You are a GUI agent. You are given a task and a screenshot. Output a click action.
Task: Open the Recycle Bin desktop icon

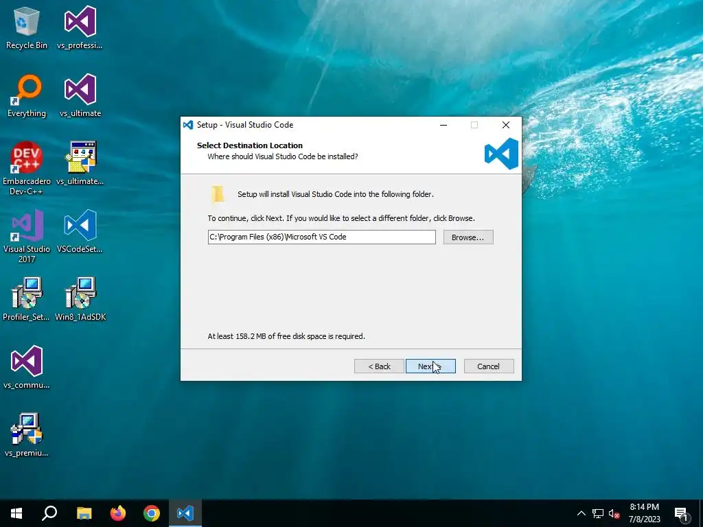27,28
